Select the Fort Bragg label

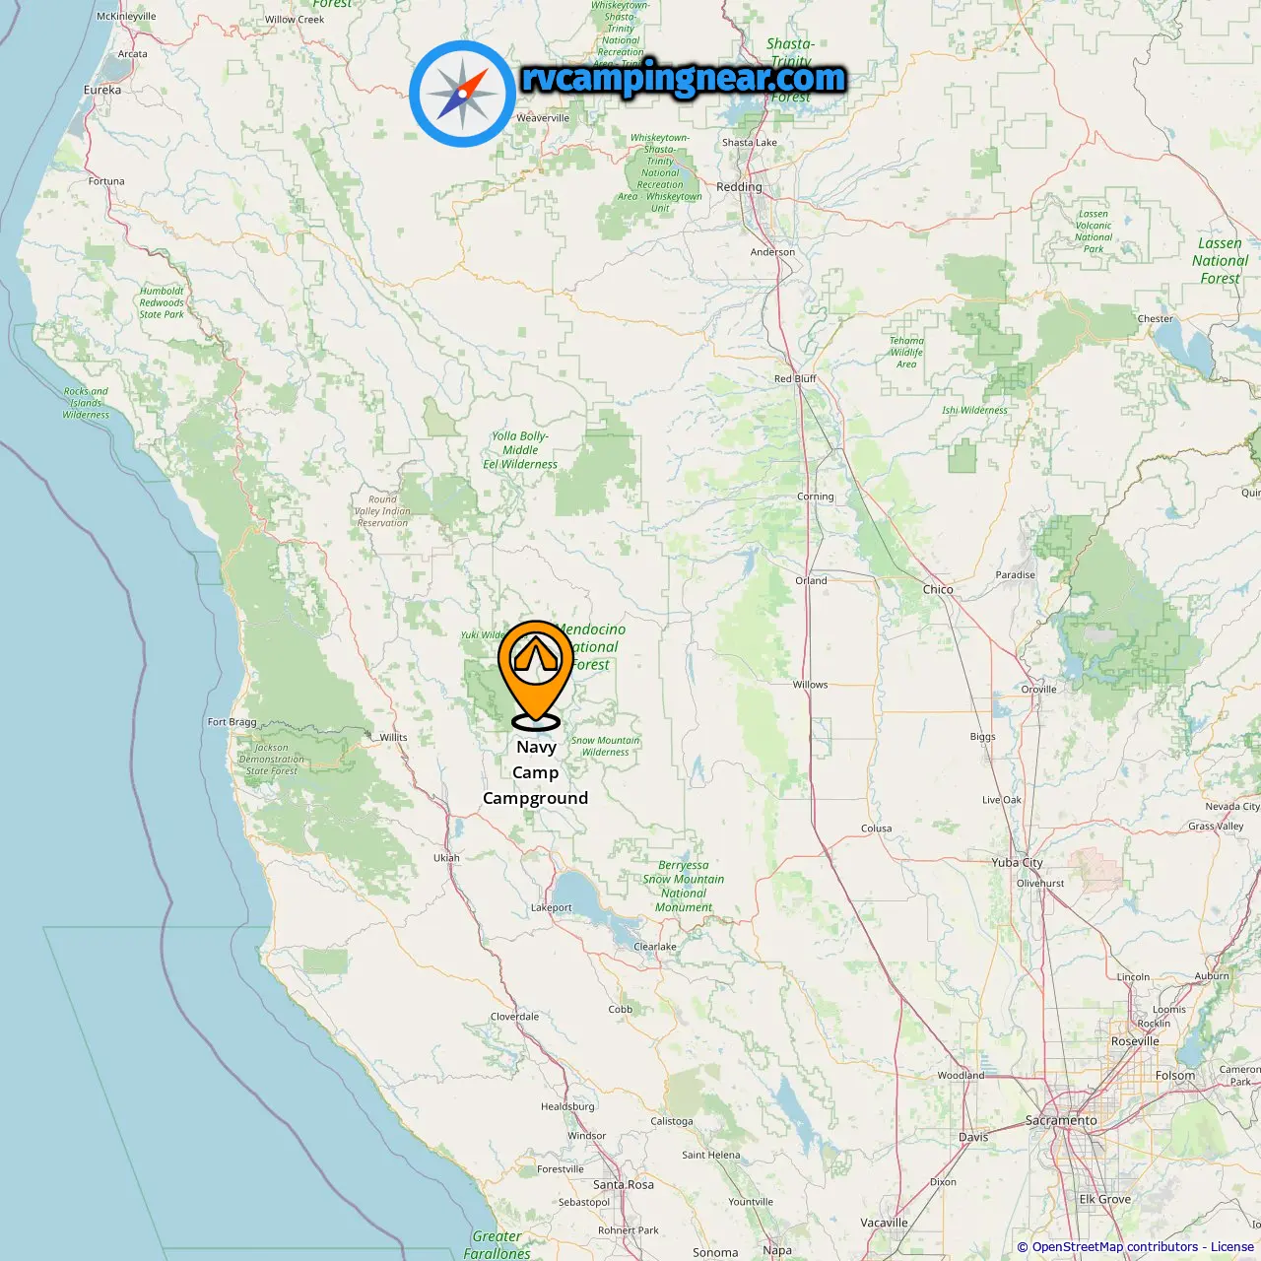[232, 722]
